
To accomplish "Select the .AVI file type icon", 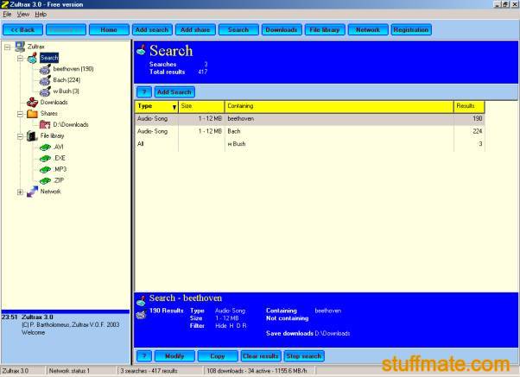I will 45,147.
